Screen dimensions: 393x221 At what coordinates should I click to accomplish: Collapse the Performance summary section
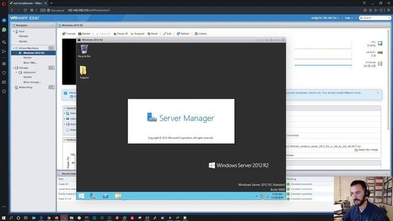click(64, 140)
